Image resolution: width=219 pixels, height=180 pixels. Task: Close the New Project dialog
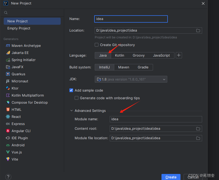(203, 3)
